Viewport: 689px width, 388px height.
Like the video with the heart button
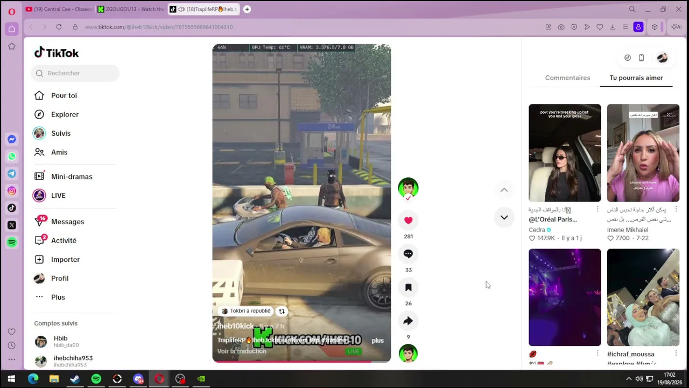pos(408,220)
